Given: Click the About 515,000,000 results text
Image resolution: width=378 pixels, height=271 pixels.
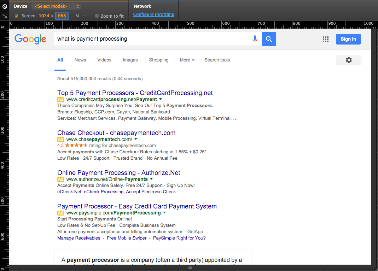Looking at the screenshot, I should [x=100, y=79].
